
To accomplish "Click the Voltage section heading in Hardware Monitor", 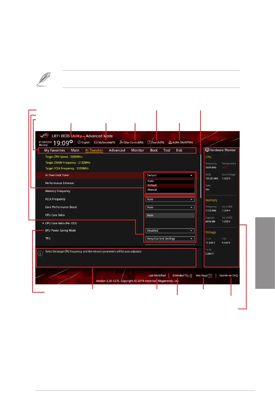I will [x=211, y=232].
